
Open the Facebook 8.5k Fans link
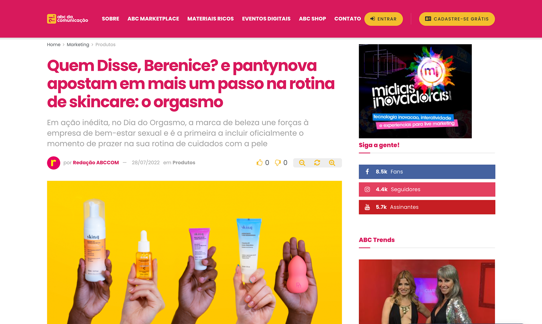click(427, 172)
